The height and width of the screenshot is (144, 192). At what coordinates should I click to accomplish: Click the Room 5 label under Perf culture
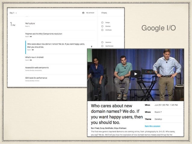click(27, 26)
